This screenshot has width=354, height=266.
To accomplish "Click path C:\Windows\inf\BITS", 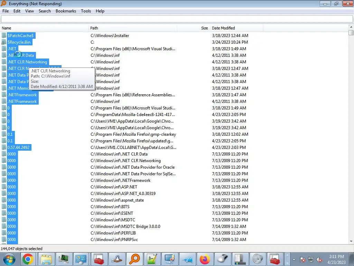I will click(x=110, y=206).
